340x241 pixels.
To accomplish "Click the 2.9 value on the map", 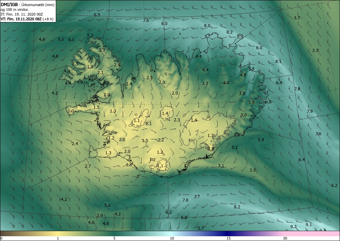I will (117, 65).
